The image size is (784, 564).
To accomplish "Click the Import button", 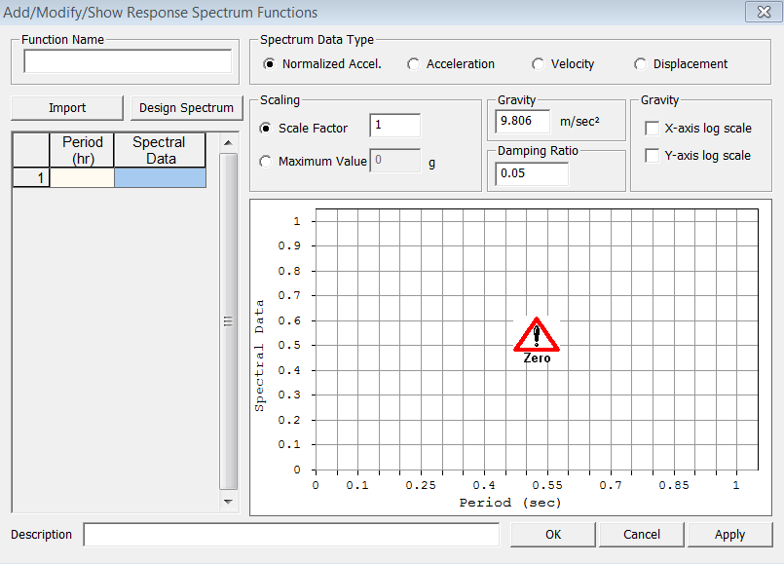I will (x=65, y=108).
